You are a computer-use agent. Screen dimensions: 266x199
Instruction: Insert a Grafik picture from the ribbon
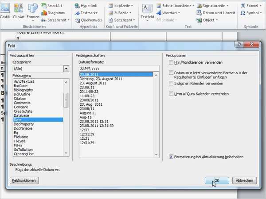(x=5, y=11)
